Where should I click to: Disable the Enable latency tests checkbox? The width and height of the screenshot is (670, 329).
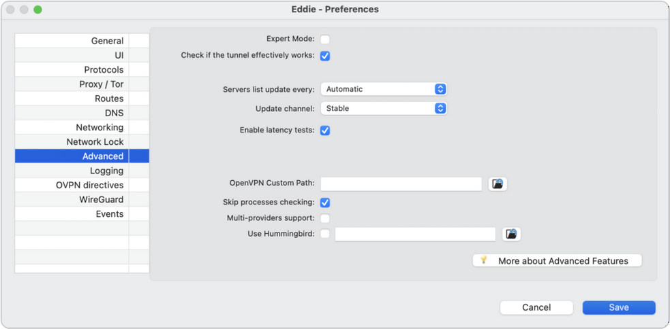(x=325, y=131)
